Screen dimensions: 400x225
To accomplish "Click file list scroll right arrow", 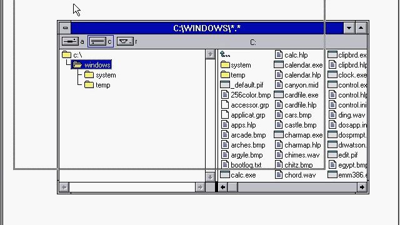I will pyautogui.click(x=362, y=187).
